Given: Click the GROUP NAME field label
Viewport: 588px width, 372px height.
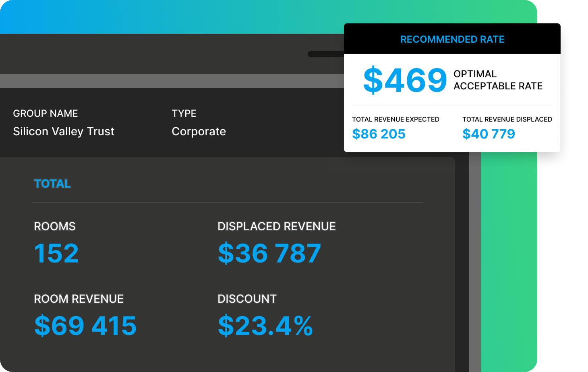Looking at the screenshot, I should pos(46,114).
